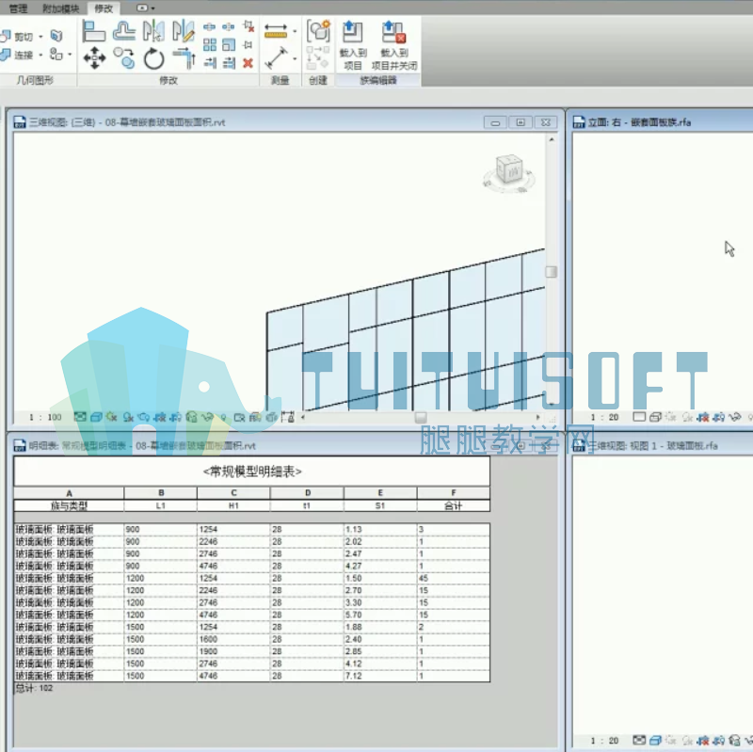Expand the 连接 dropdown arrow
The width and height of the screenshot is (753, 752).
(40, 55)
